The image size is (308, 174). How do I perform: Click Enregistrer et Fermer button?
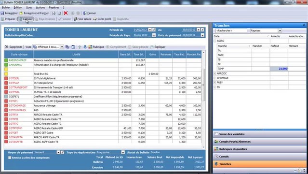[34, 13]
